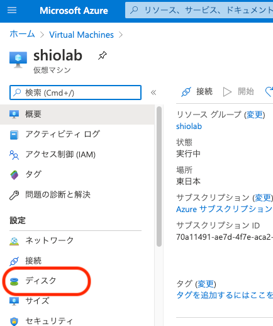Click the Azure サブスクリプション link
The height and width of the screenshot is (326, 273).
click(225, 209)
